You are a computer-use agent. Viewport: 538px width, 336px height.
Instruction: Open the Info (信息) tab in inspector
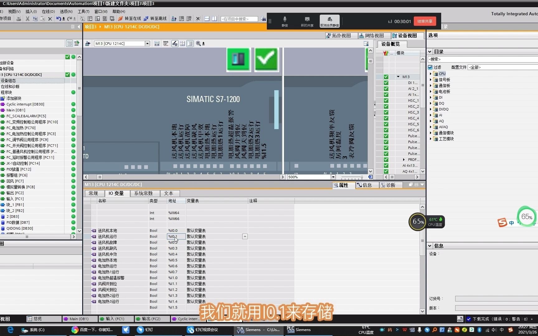367,185
